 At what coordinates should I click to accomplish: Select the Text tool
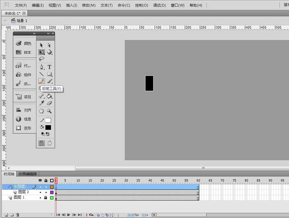[49, 67]
